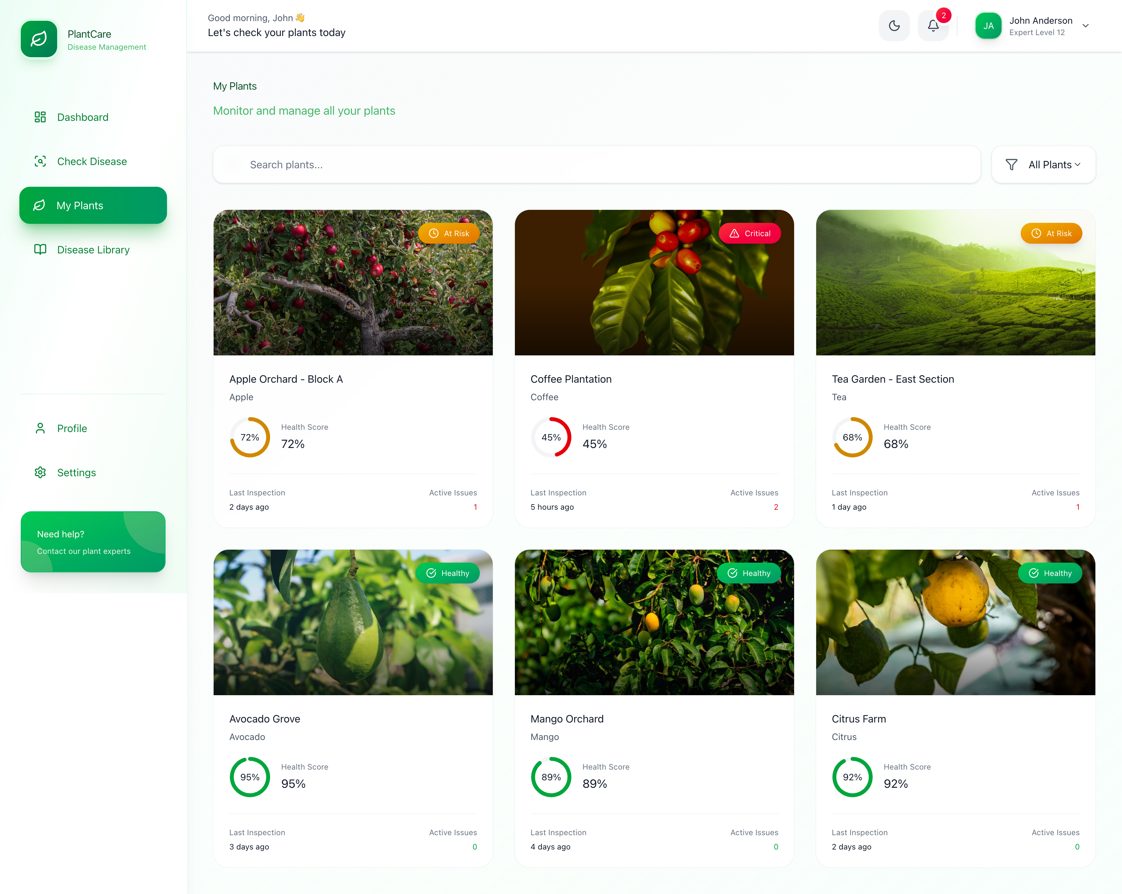Click the Settings gear icon
1122x894 pixels.
[x=40, y=472]
